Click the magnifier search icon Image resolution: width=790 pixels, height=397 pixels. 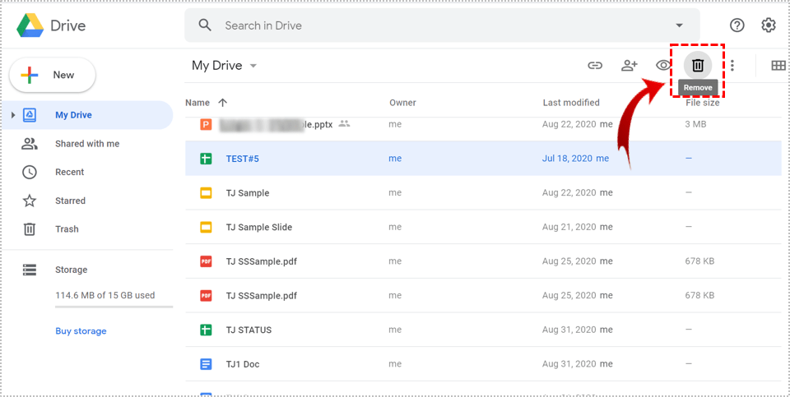[205, 25]
